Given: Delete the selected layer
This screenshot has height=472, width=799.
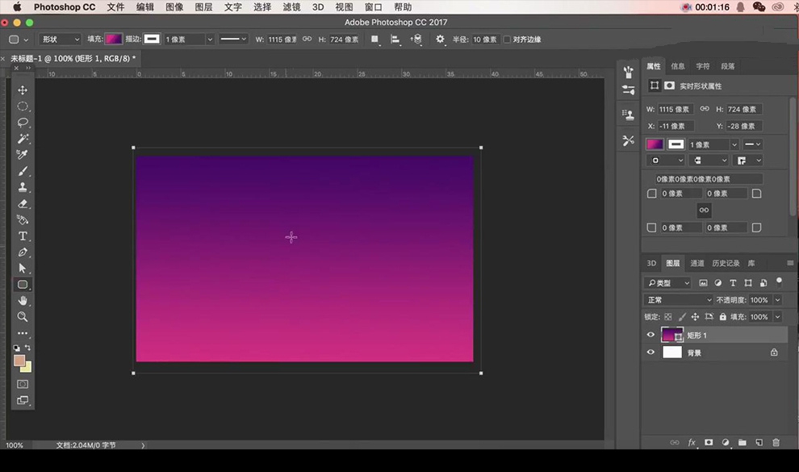Looking at the screenshot, I should click(776, 442).
